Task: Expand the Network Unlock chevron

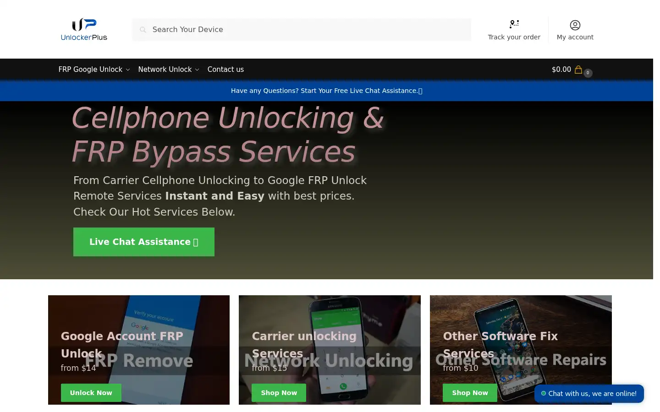Action: pos(197,70)
